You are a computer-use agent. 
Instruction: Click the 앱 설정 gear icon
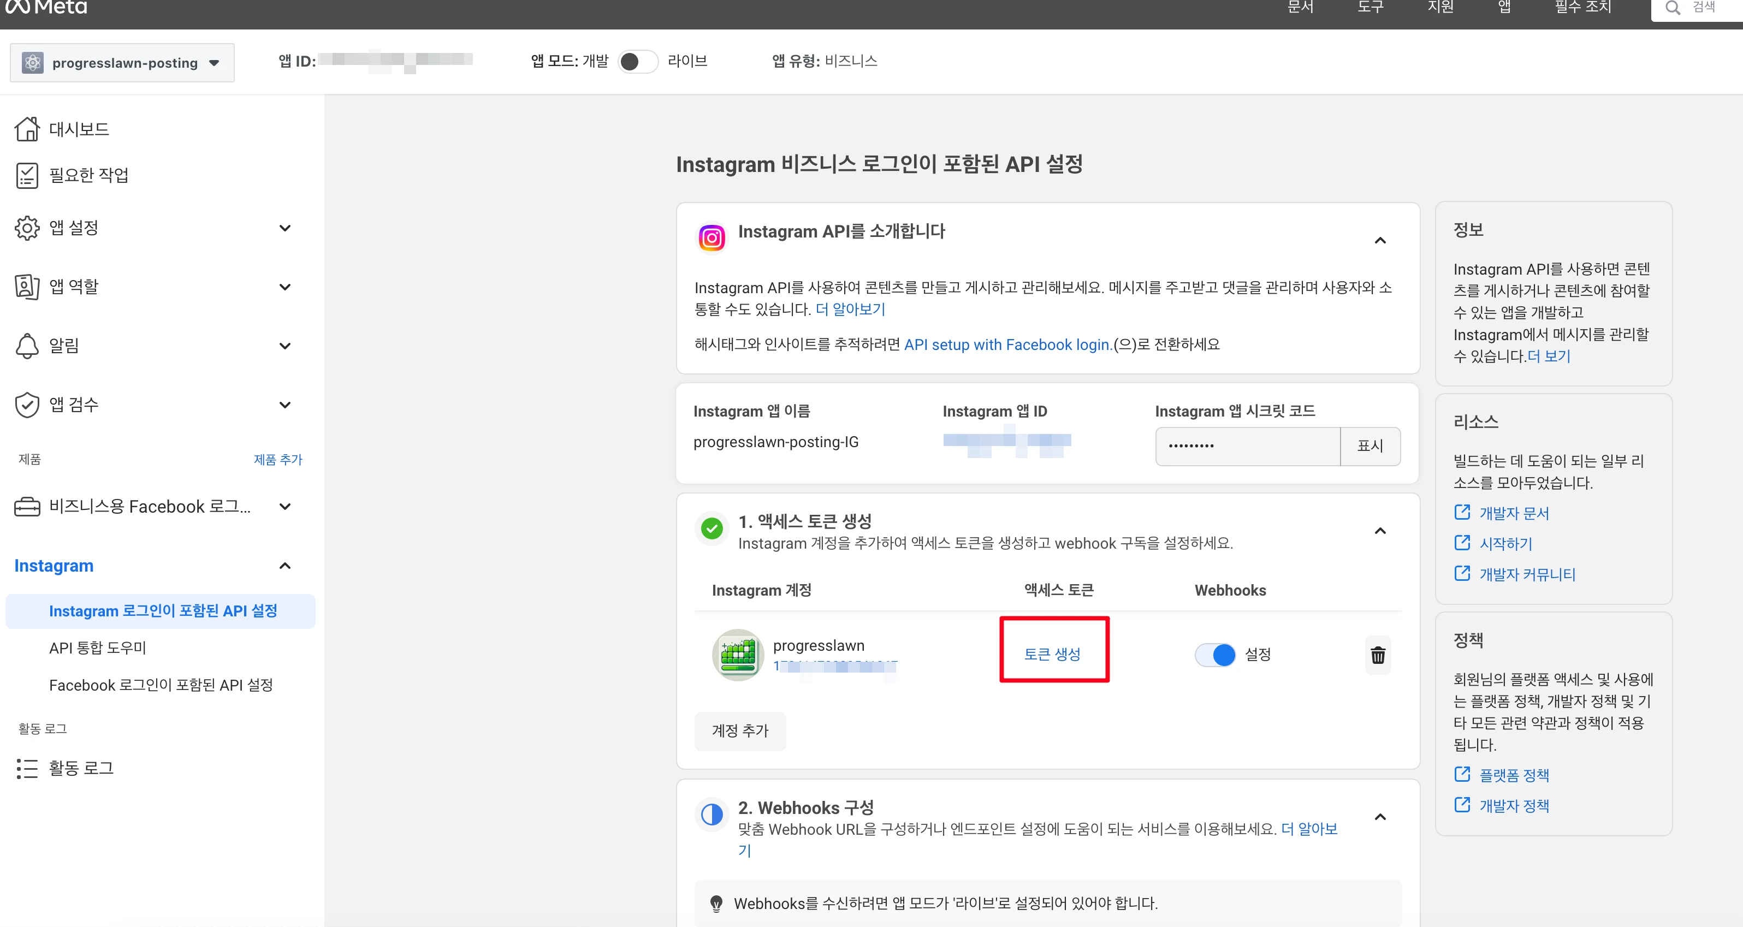pyautogui.click(x=27, y=228)
